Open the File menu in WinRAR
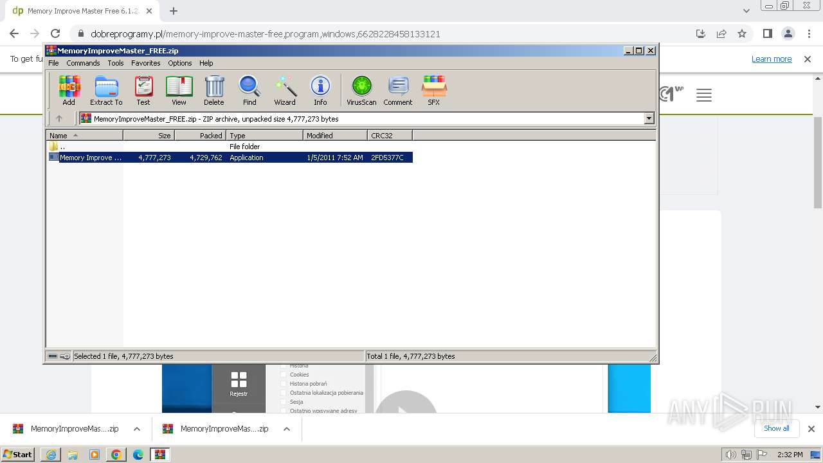 coord(53,63)
